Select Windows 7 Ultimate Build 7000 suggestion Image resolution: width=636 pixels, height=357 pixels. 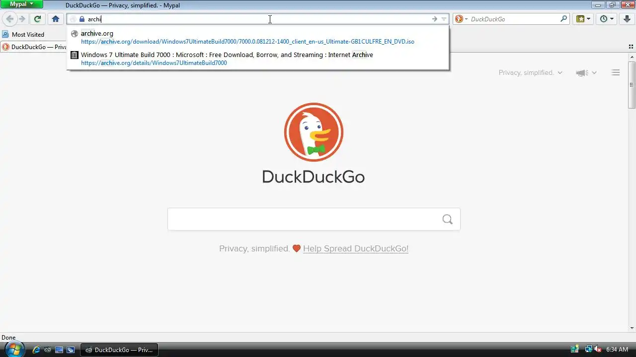(258, 59)
